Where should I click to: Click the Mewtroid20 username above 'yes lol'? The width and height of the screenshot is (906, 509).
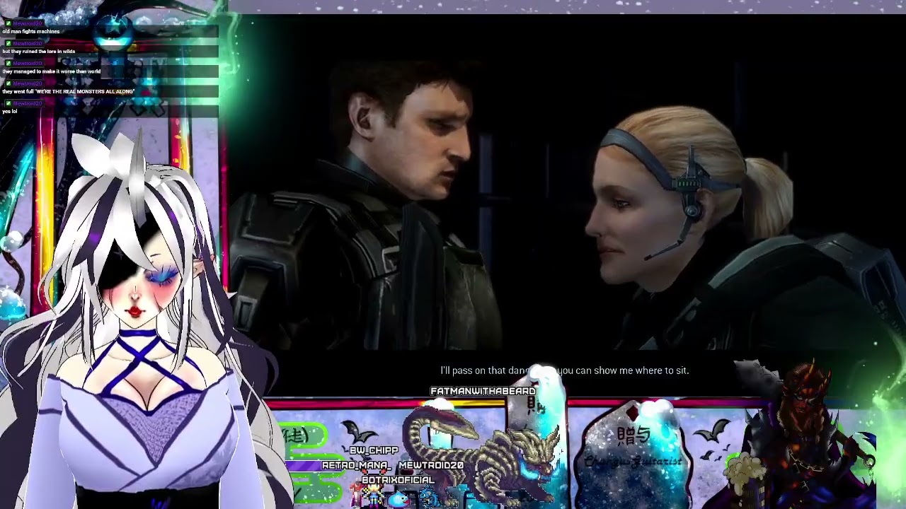(x=27, y=103)
